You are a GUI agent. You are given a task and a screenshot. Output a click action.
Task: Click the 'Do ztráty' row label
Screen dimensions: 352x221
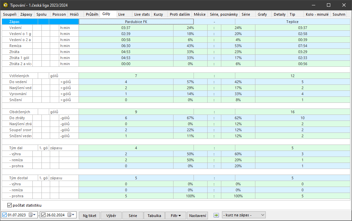(17, 118)
